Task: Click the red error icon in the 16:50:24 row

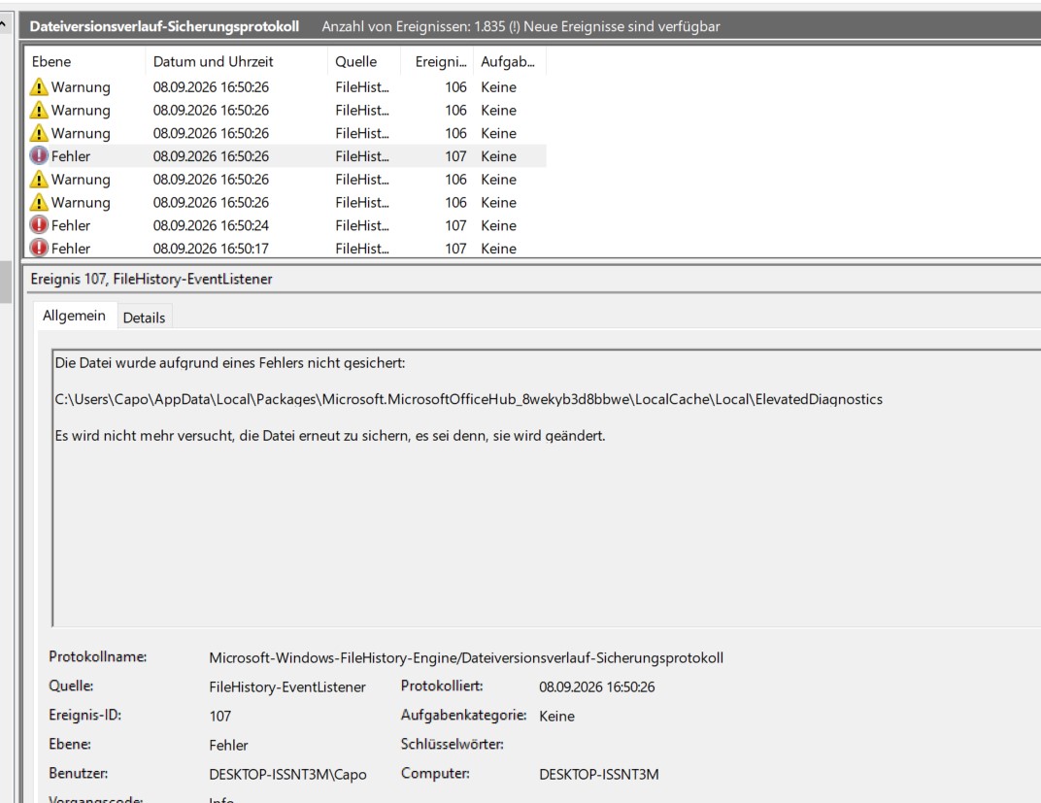Action: click(39, 225)
